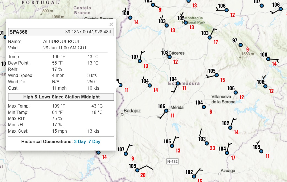
Task: Click the coordinates 39.18/-7.00 @ 928.48ft.
Action: [89, 32]
